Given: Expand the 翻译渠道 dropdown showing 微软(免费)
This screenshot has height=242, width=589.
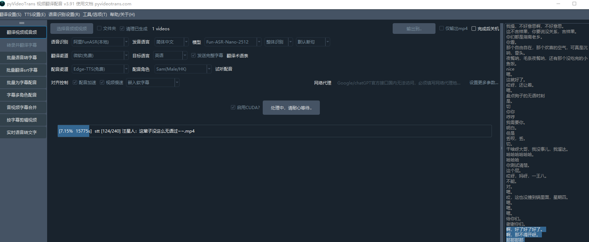Looking at the screenshot, I should [x=100, y=56].
